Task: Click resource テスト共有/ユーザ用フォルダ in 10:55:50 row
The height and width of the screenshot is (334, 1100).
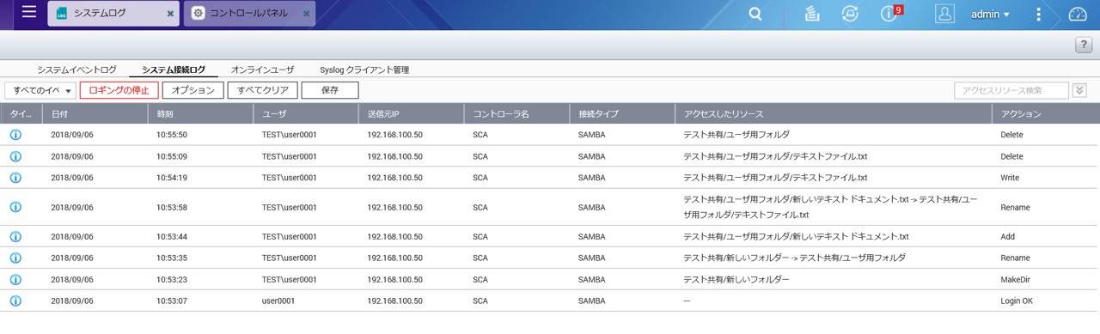Action: (x=736, y=135)
